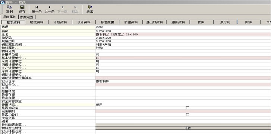271x134 pixels.
Task: Open the 条形码 tab button
Action: click(225, 22)
